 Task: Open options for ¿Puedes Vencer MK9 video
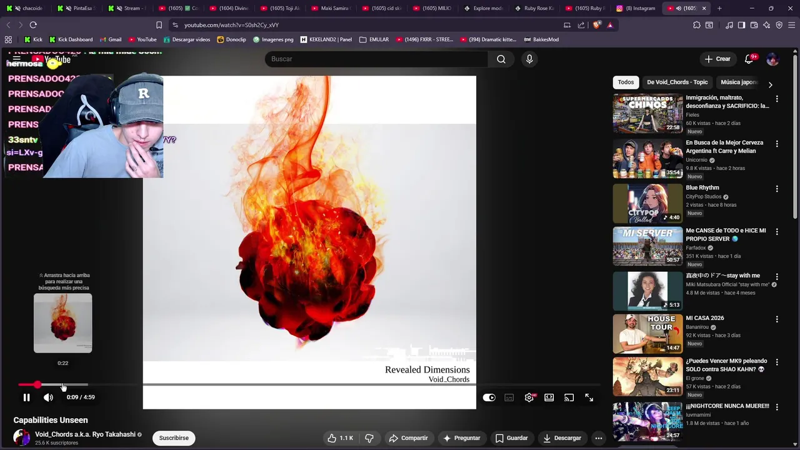777,362
